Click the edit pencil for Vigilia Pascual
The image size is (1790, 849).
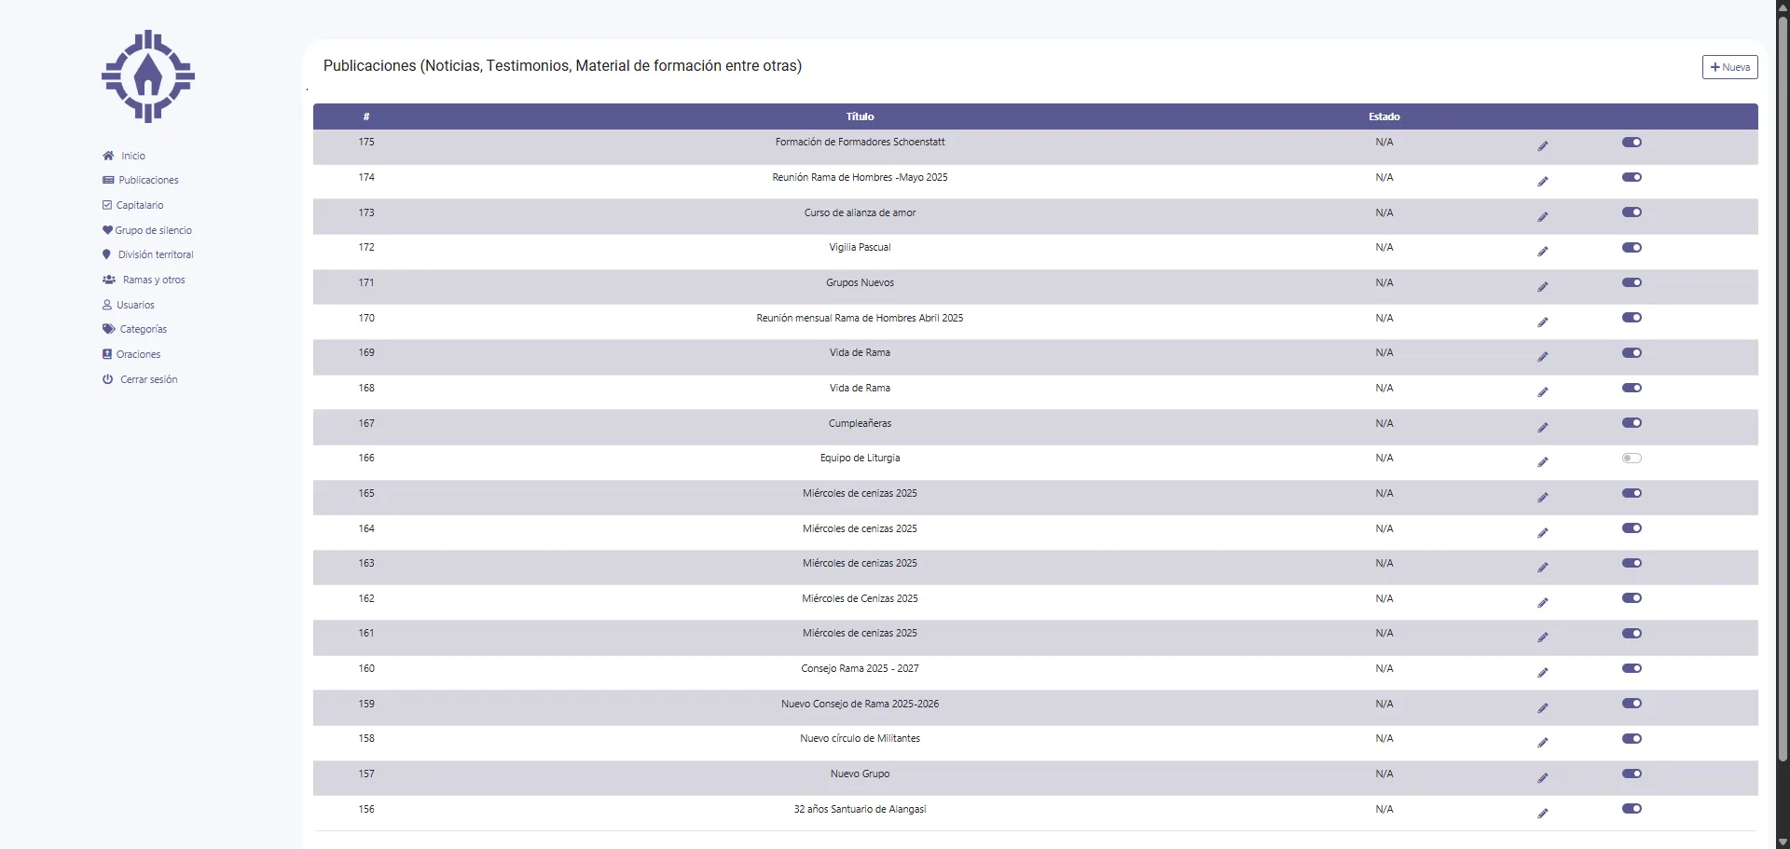tap(1542, 252)
